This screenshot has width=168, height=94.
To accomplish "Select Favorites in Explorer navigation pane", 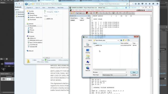I will [31, 11].
